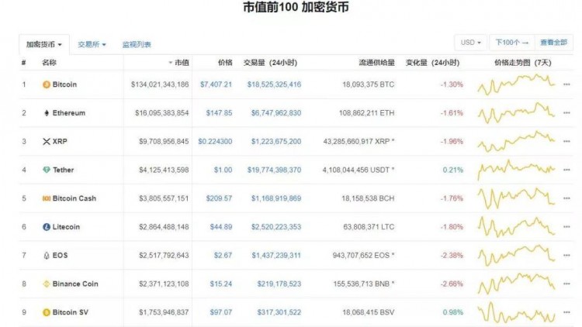The width and height of the screenshot is (582, 327).
Task: Click the Bitcoin SV logo icon
Action: click(47, 312)
